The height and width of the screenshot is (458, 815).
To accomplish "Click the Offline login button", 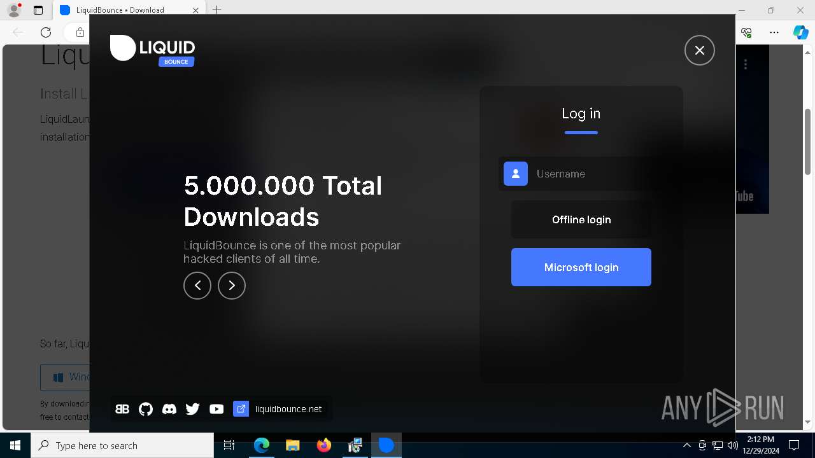I will click(581, 219).
